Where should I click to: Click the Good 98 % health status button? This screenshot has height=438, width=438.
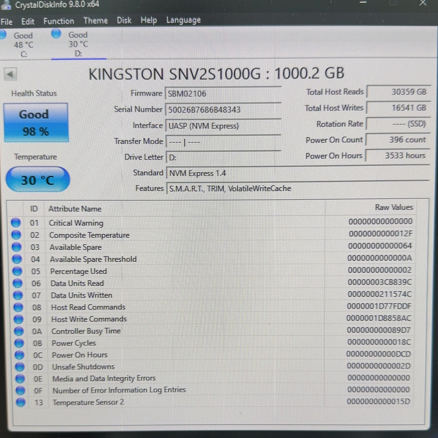36,123
